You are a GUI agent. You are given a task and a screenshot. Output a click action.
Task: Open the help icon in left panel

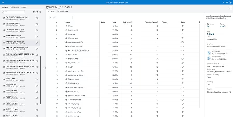coord(40,12)
